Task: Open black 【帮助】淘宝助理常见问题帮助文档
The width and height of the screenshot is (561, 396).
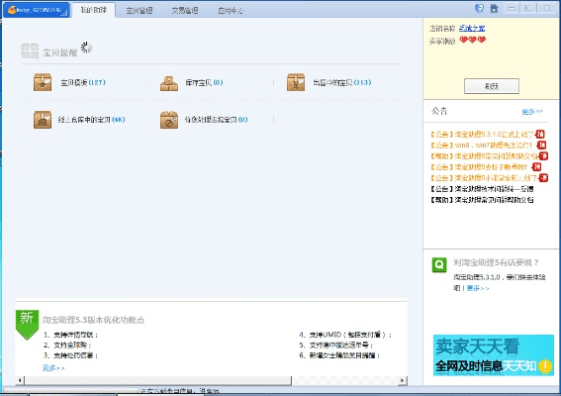Action: [482, 200]
